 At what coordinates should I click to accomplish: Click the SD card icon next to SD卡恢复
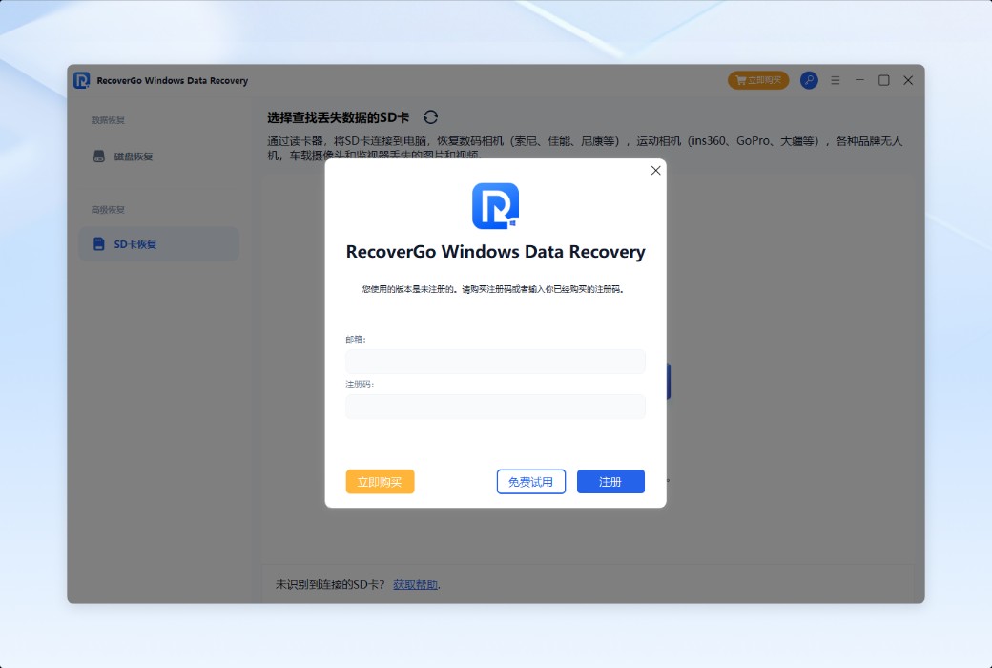point(98,243)
